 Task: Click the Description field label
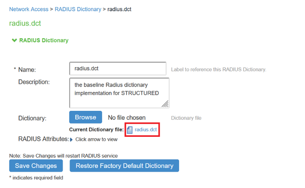[34, 82]
